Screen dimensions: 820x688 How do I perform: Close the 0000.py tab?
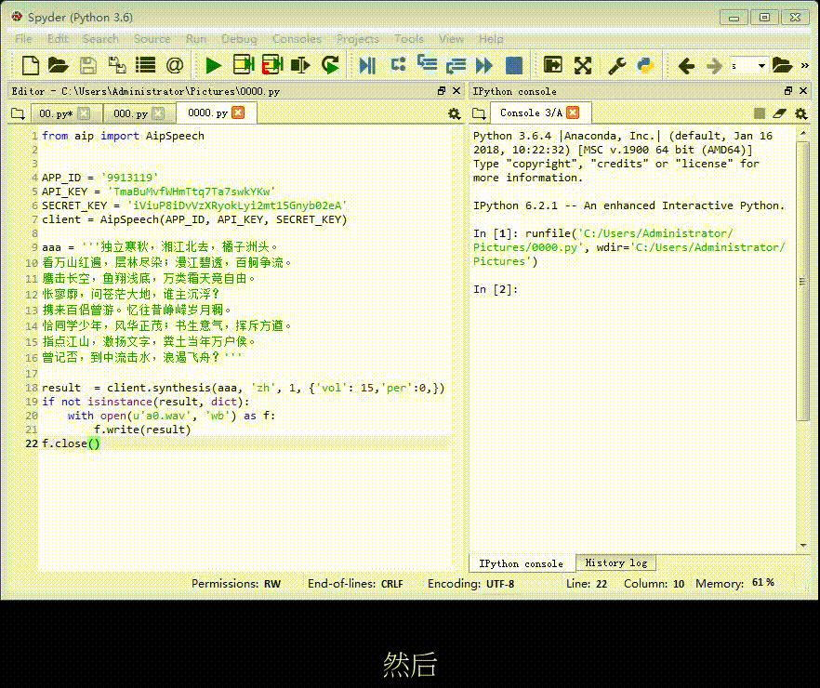point(238,112)
